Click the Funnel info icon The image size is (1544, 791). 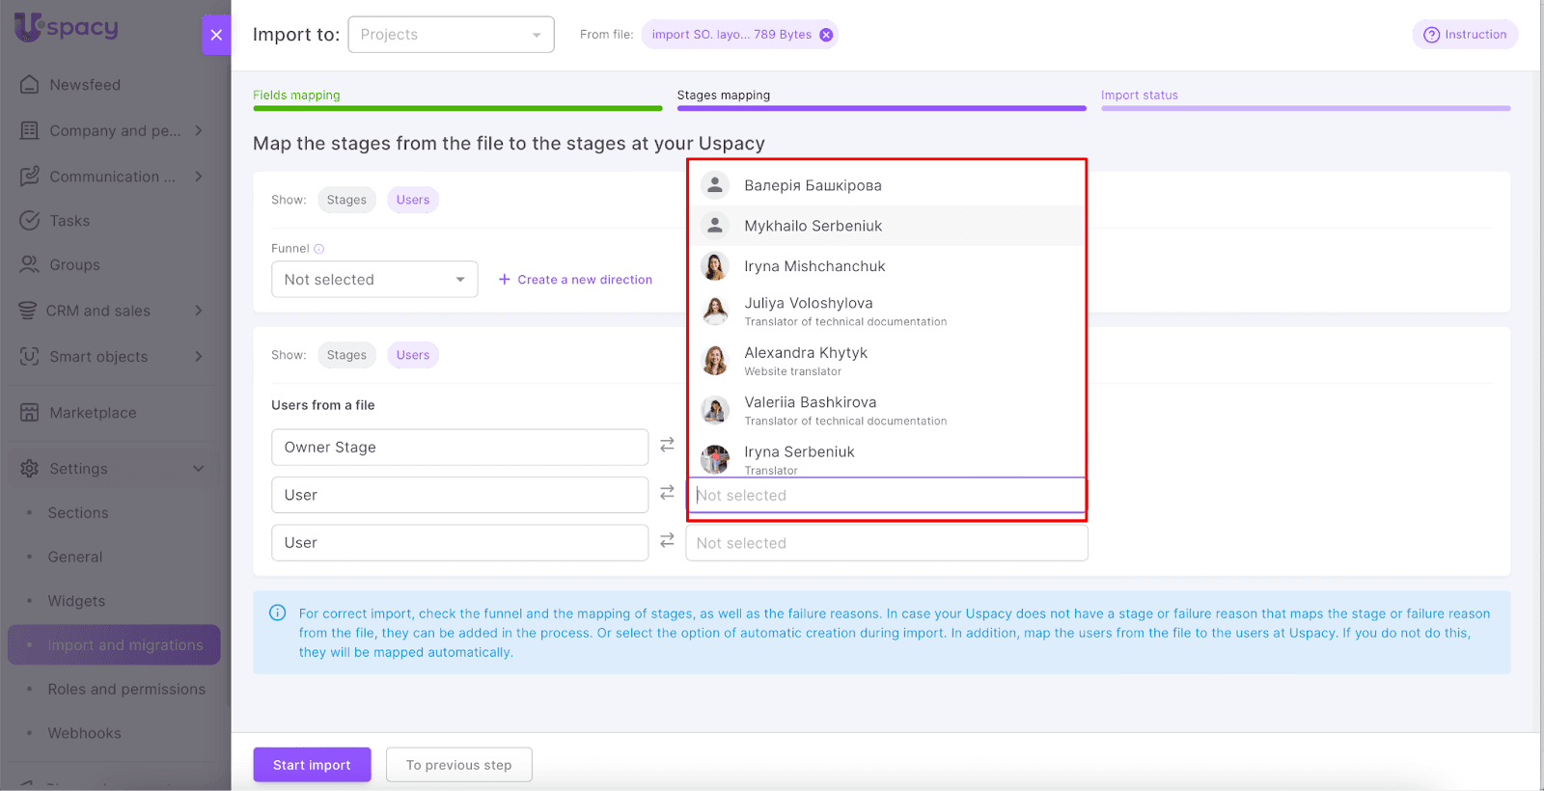pyautogui.click(x=319, y=249)
